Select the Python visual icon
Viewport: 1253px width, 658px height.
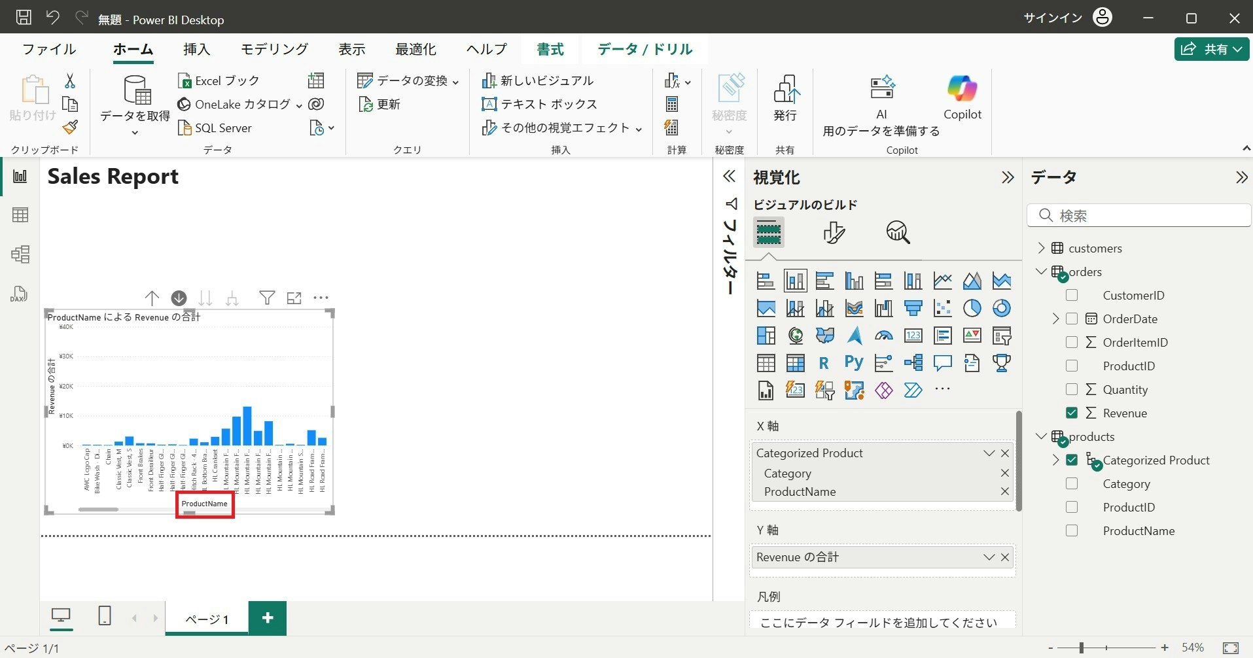[x=854, y=362]
